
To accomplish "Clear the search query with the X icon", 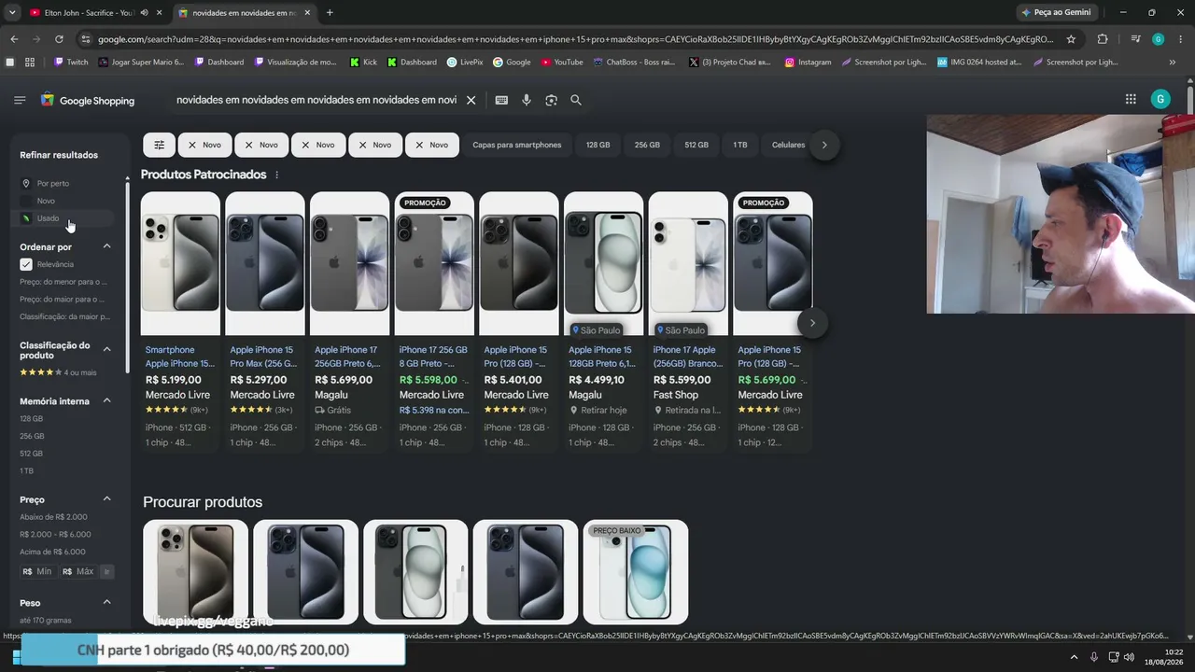I will coord(471,100).
